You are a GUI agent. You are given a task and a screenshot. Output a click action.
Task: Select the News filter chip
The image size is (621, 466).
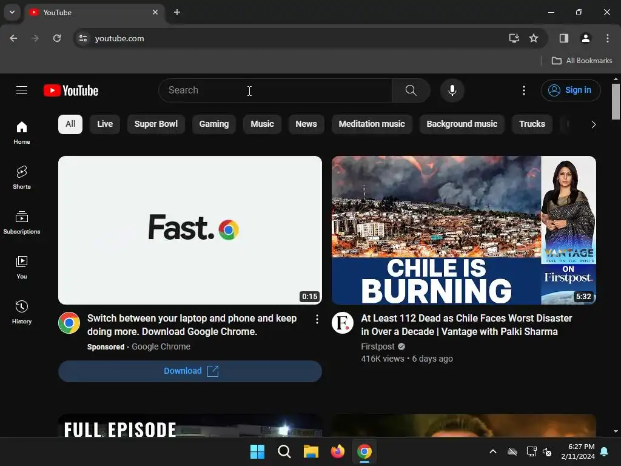coord(306,124)
